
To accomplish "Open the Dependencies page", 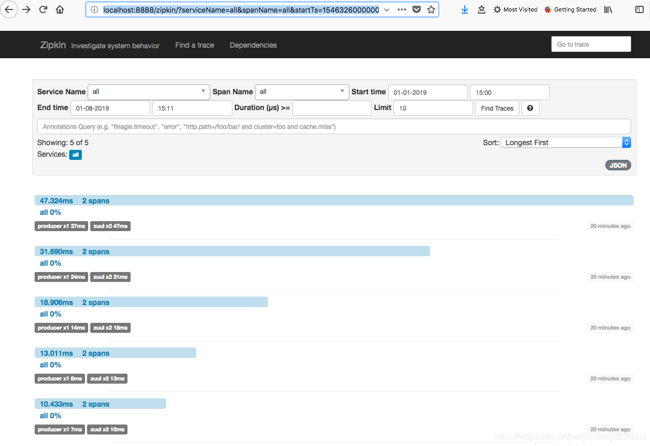I will point(253,45).
